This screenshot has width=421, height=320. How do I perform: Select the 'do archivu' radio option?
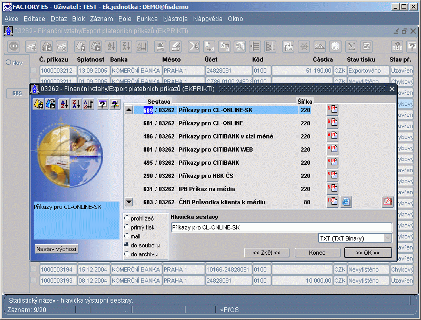pyautogui.click(x=126, y=254)
